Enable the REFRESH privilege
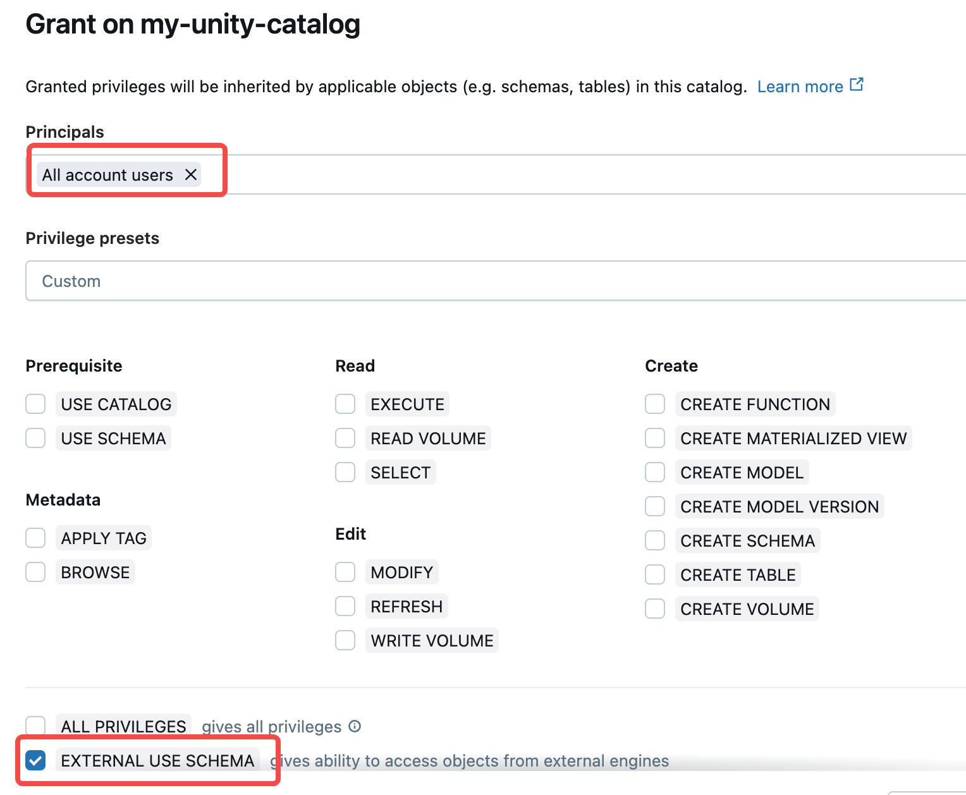Image resolution: width=966 pixels, height=795 pixels. tap(345, 605)
